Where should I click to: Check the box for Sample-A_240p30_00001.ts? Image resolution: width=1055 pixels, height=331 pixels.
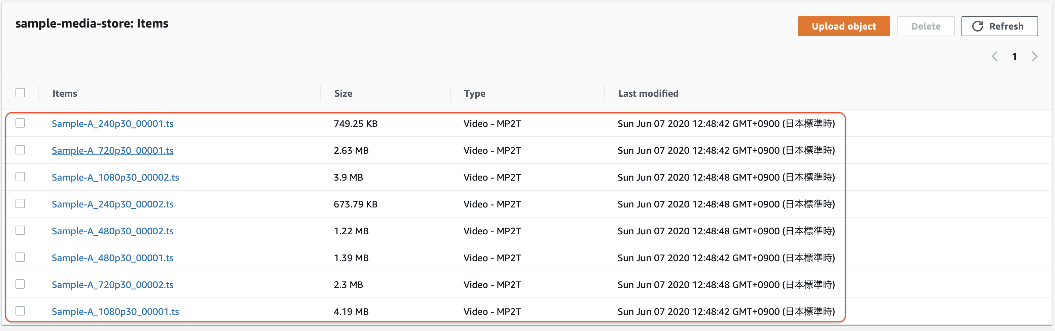(20, 123)
